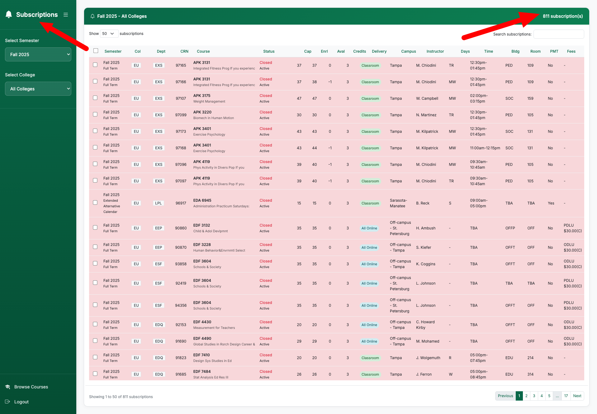597x414 pixels.
Task: Sort table by Delivery column header
Action: point(379,51)
